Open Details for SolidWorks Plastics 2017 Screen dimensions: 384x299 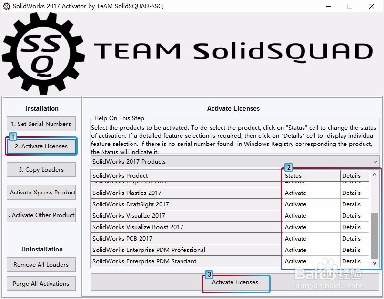354,193
